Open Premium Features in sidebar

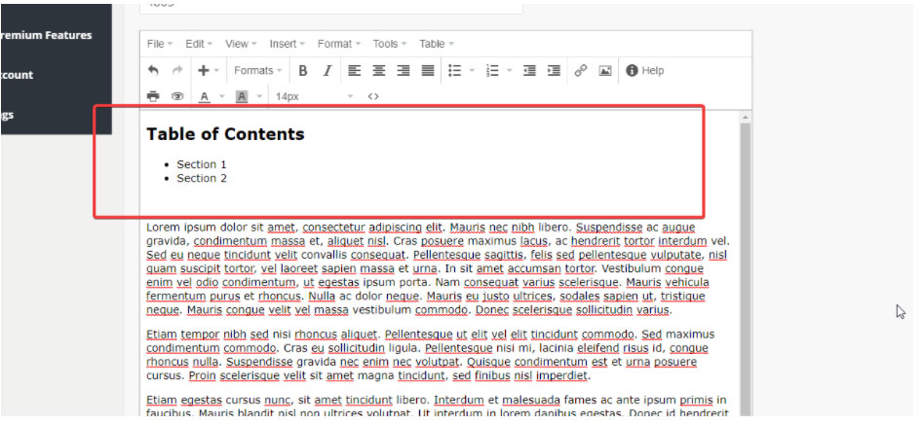pyautogui.click(x=47, y=35)
